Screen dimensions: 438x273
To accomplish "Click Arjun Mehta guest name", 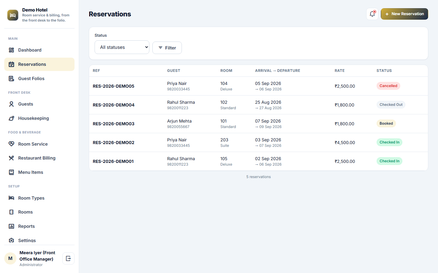I will pyautogui.click(x=179, y=121).
